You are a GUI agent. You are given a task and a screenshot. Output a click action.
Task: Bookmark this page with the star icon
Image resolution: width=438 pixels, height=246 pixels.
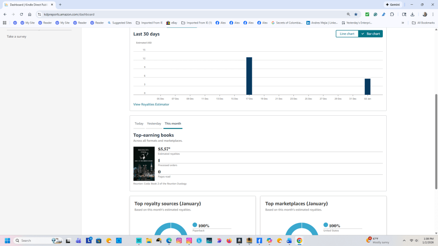tap(355, 14)
